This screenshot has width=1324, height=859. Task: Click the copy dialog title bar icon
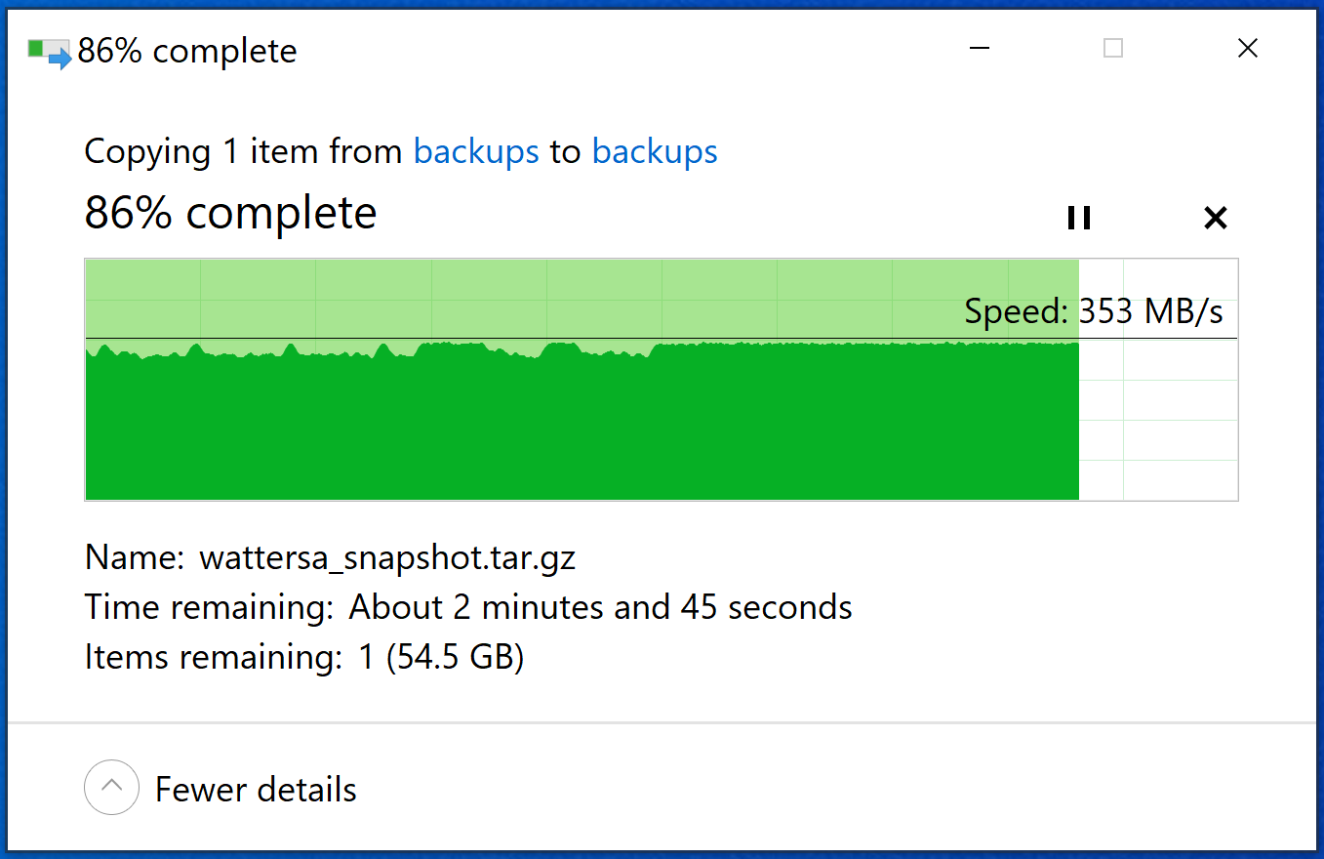[x=50, y=52]
